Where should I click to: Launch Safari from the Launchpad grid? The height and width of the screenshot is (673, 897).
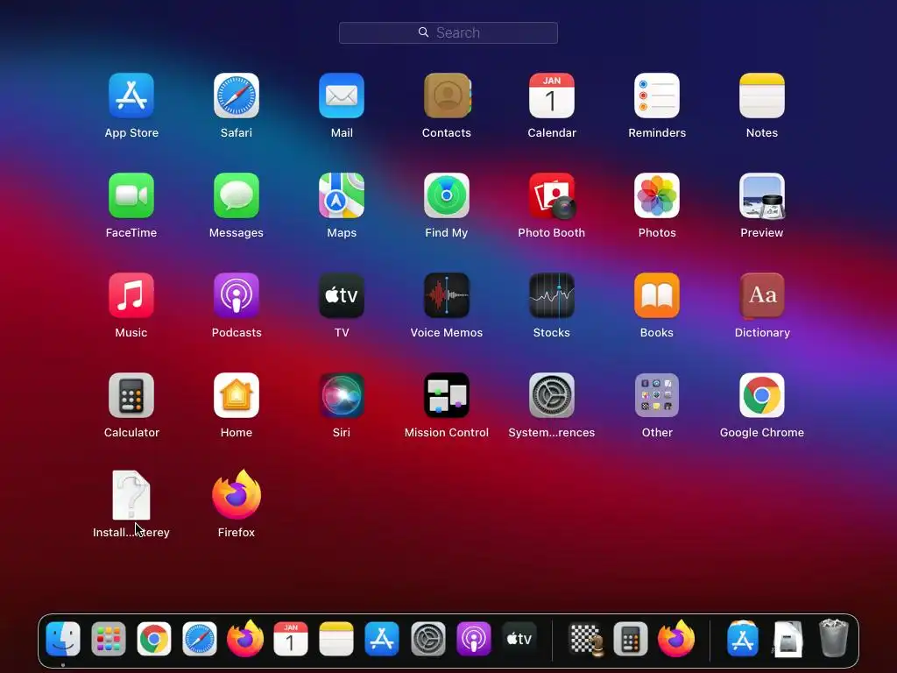tap(237, 96)
